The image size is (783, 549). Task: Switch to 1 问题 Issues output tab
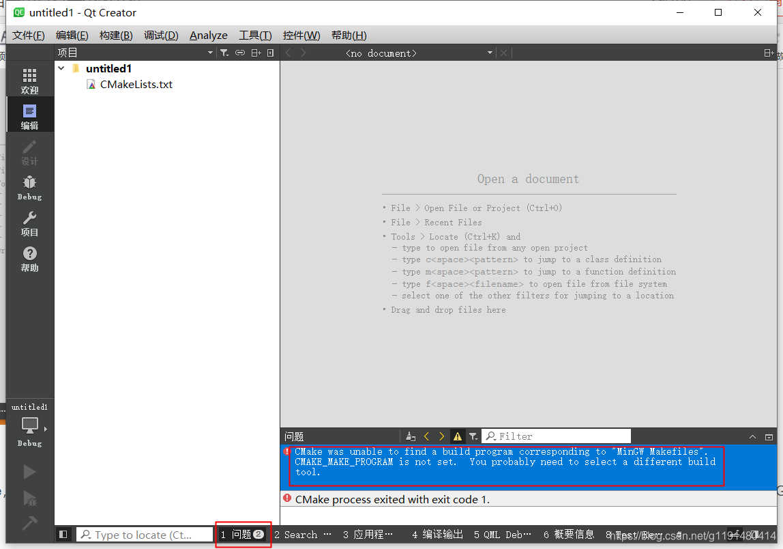243,535
